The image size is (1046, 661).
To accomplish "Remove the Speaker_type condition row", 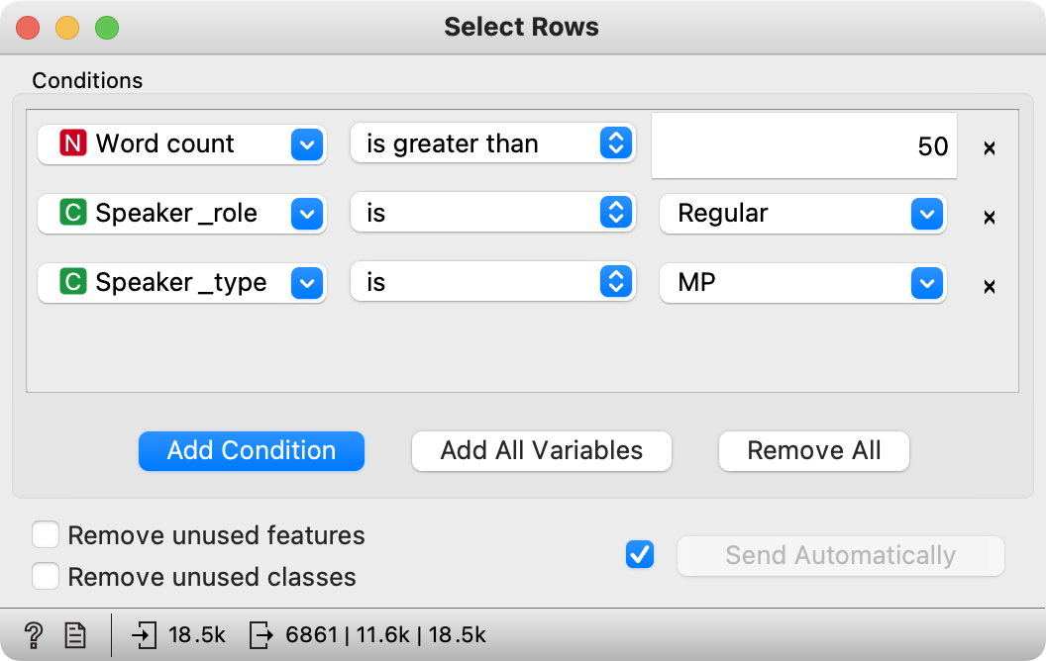I will (x=988, y=287).
